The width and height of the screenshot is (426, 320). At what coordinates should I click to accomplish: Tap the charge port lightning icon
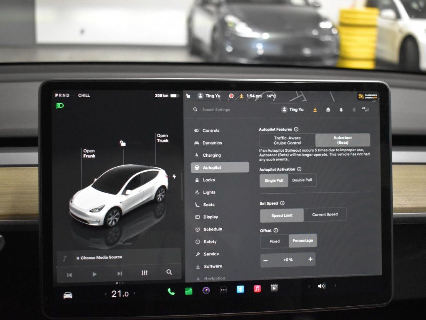tap(174, 176)
